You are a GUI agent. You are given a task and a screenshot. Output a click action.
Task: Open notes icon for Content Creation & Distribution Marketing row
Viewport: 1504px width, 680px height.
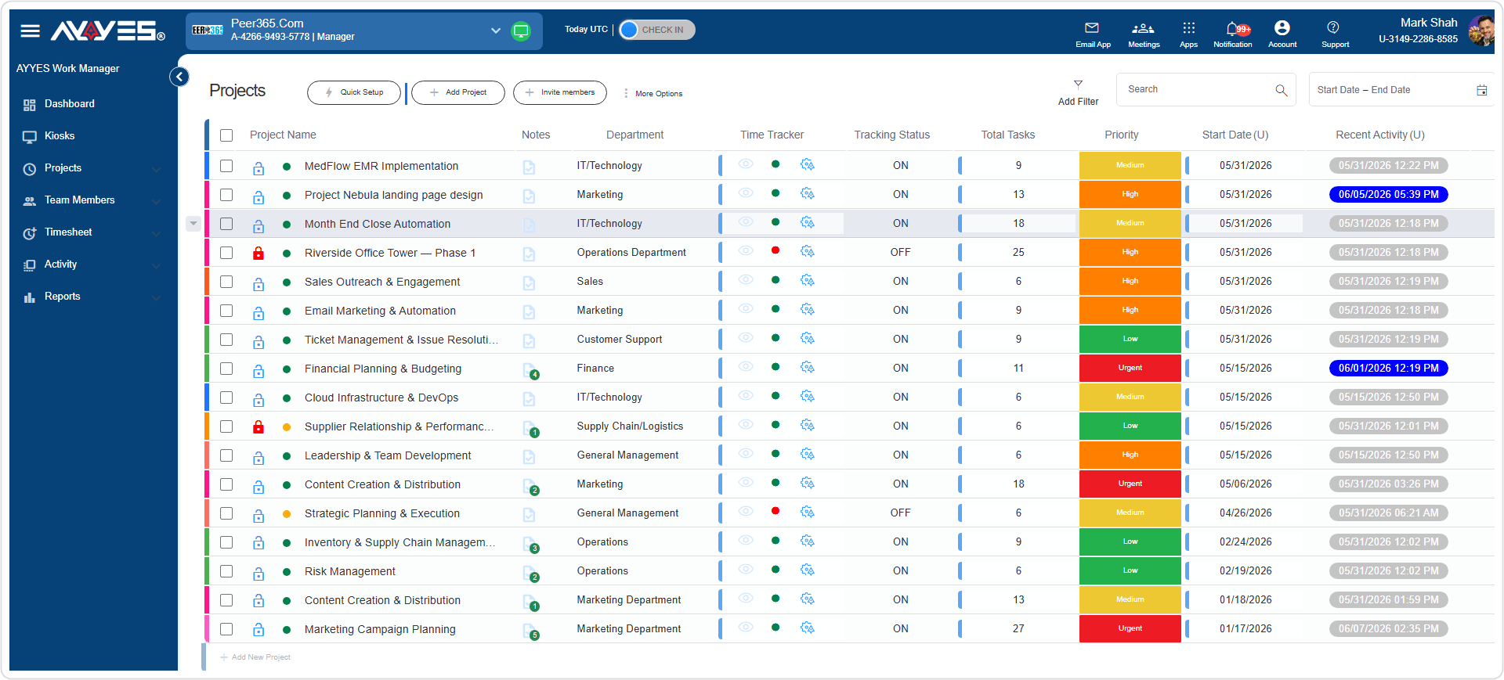tap(530, 486)
